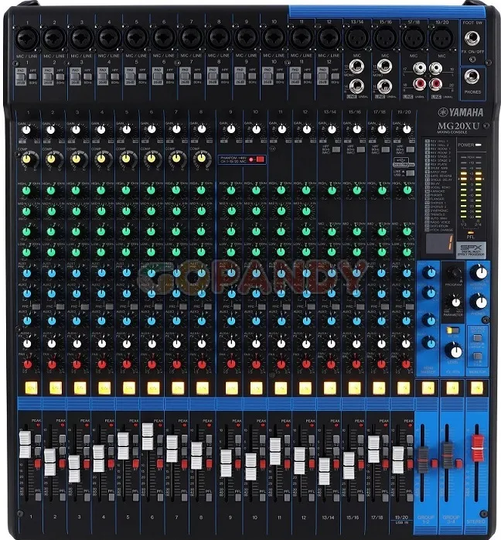Grab the red STEREO master fader

[477, 448]
